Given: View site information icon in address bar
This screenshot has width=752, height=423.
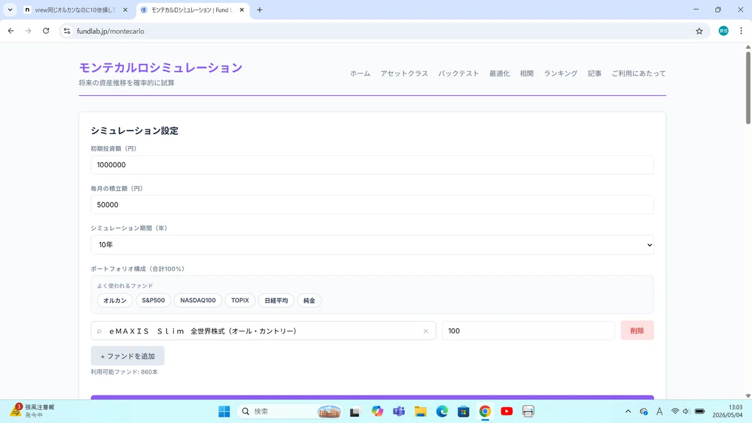Looking at the screenshot, I should [x=67, y=31].
